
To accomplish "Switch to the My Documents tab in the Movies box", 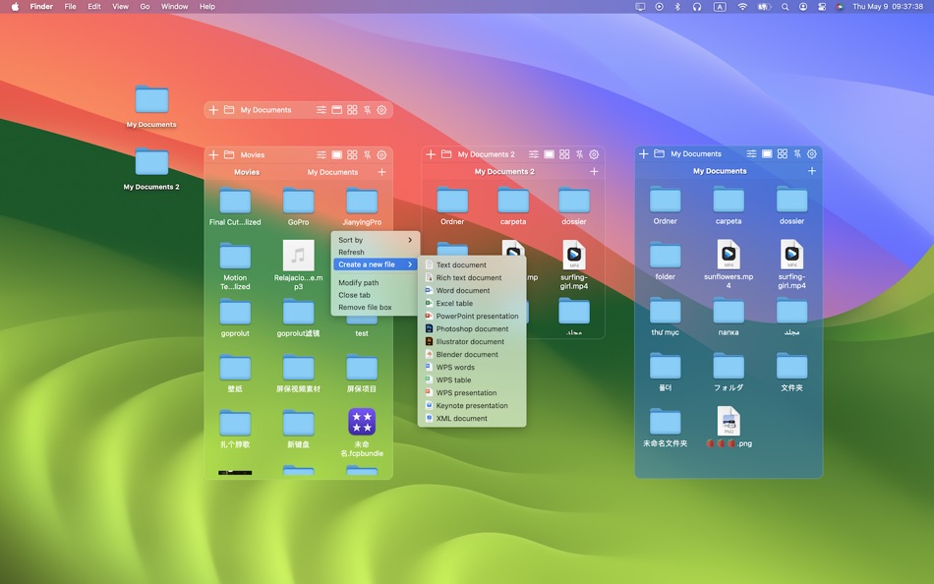I will point(332,172).
